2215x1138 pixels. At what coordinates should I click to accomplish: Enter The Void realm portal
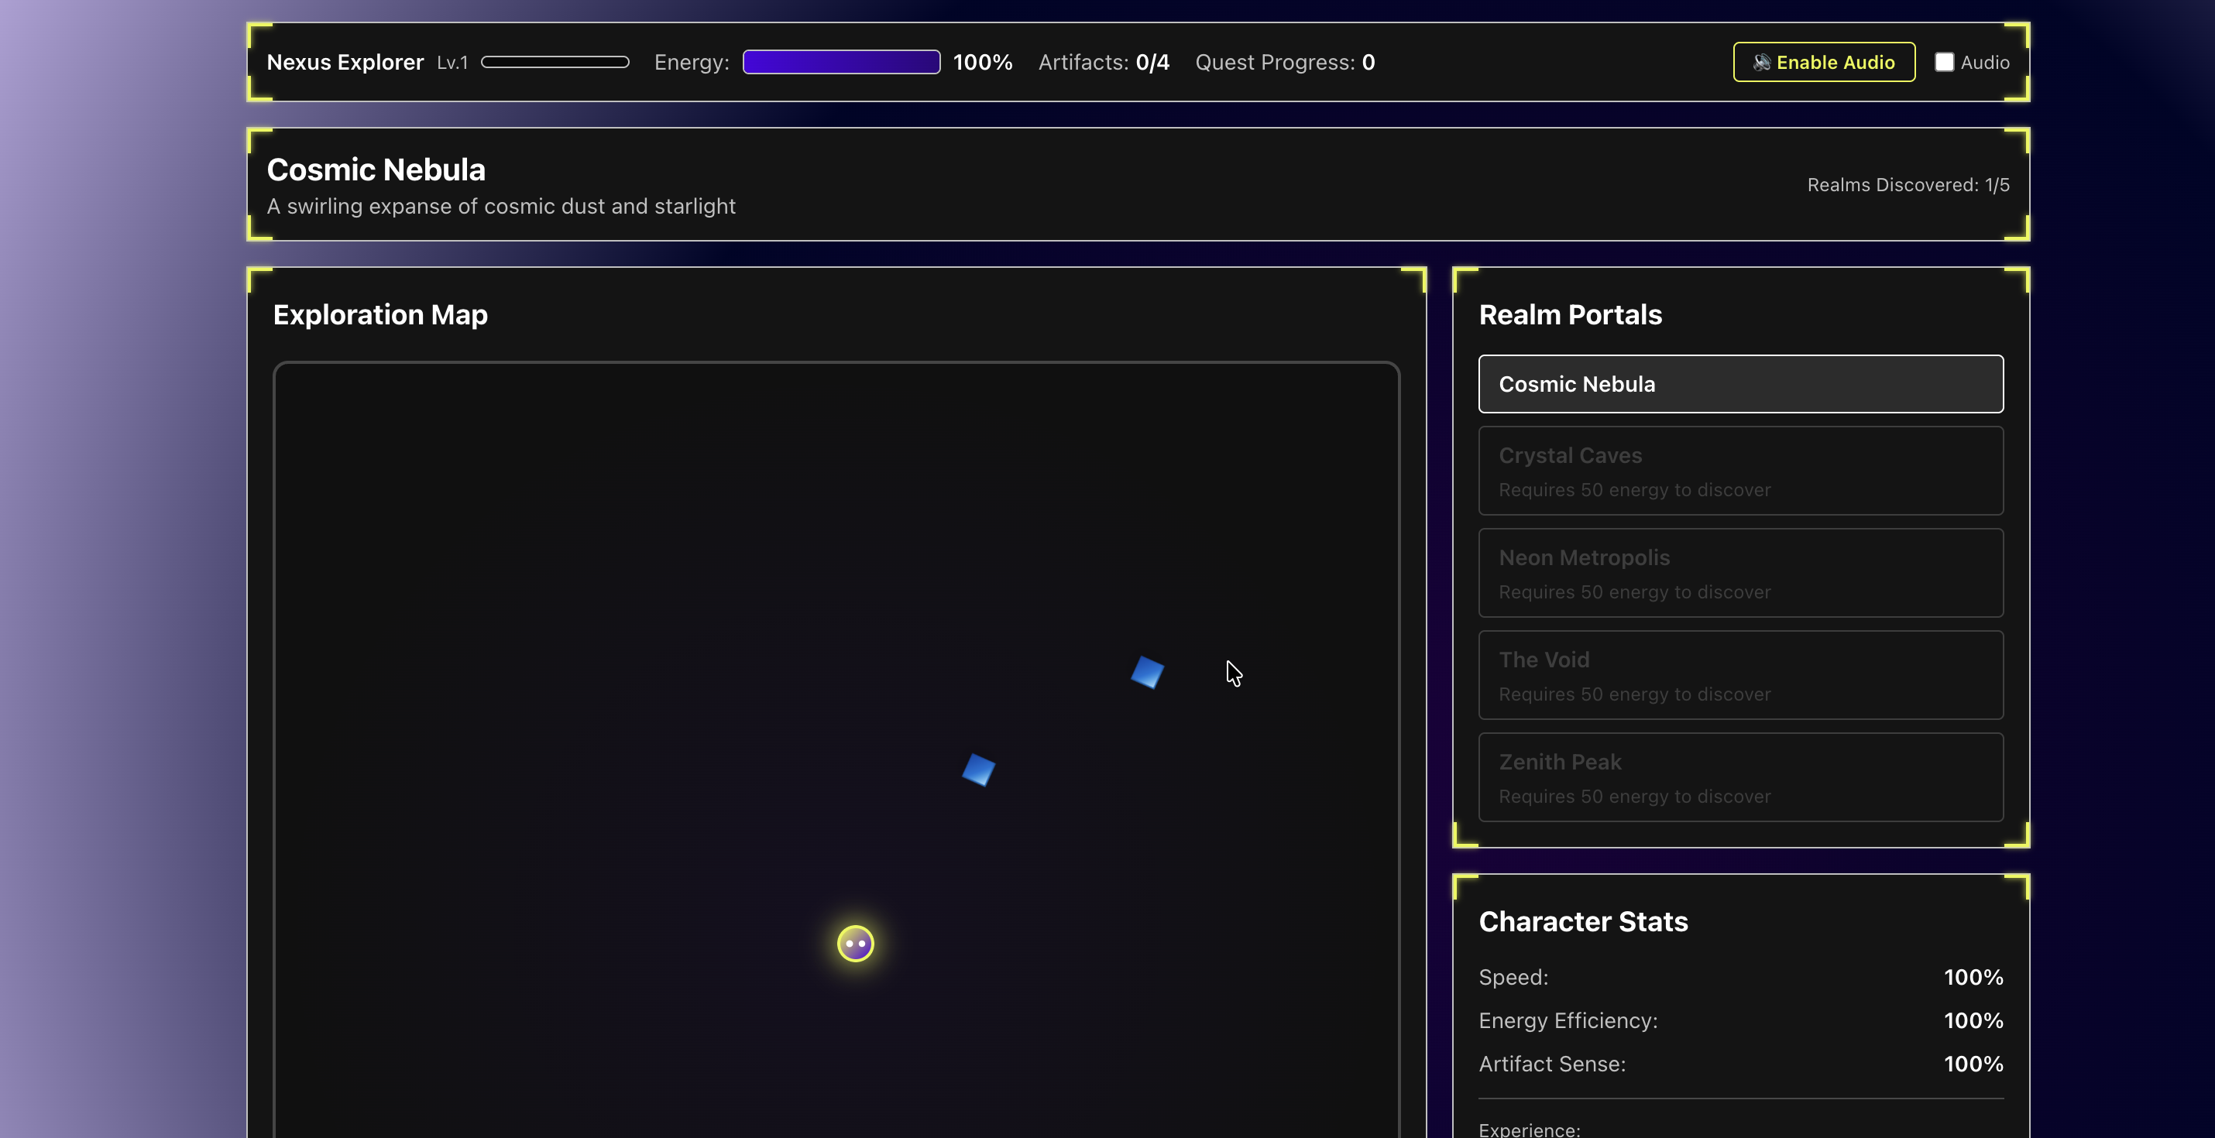pos(1740,676)
